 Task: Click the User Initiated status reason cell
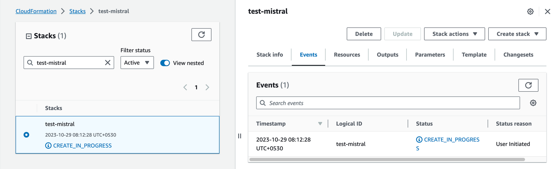click(513, 144)
